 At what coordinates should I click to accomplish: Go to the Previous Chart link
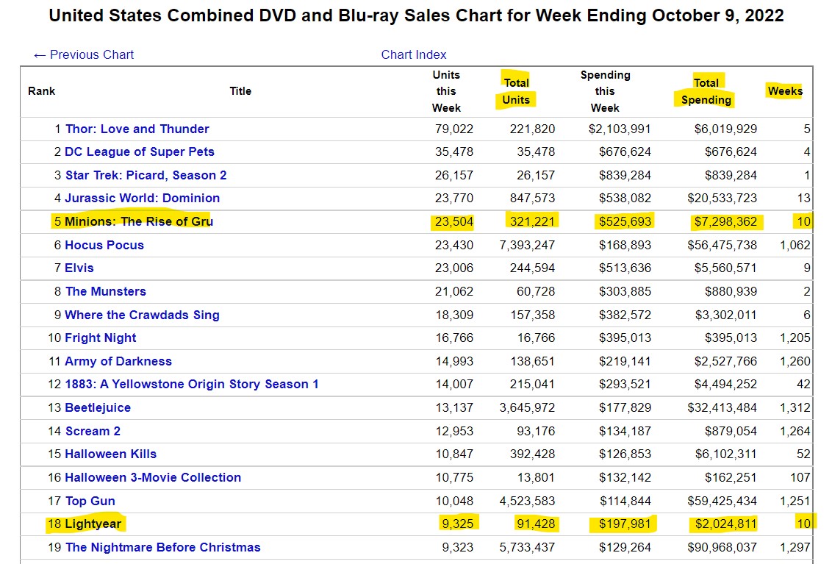click(x=84, y=54)
